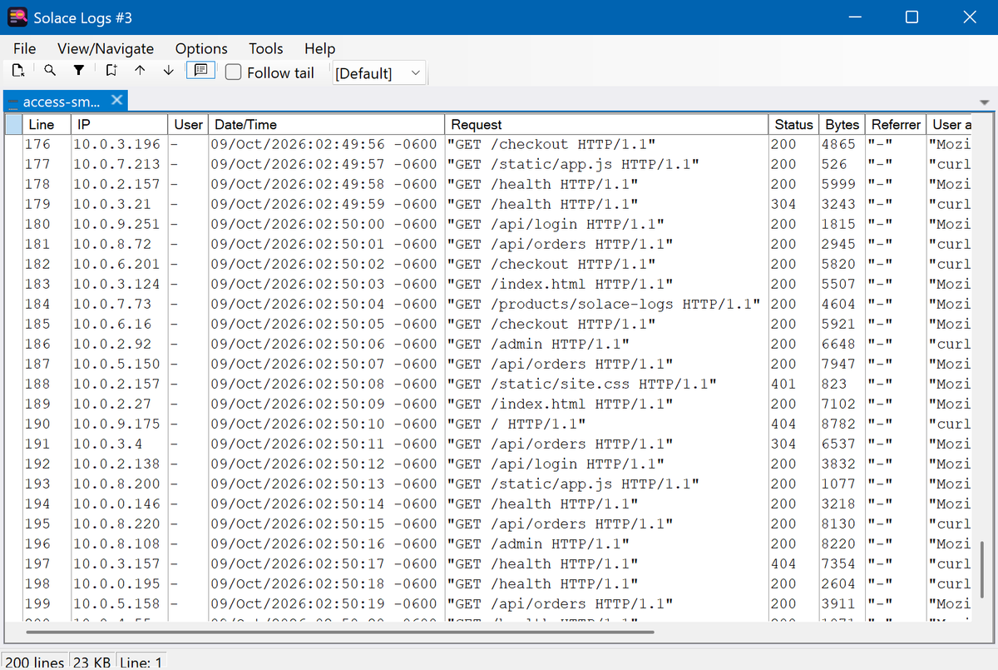Click the "23 KB" status bar entry
Screen dimensions: 998x670
[x=92, y=663]
